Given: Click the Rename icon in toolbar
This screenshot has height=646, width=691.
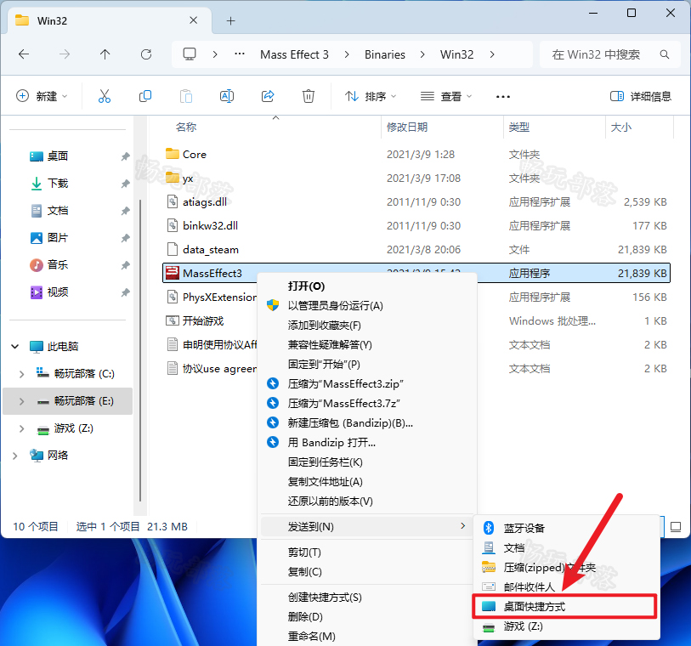Looking at the screenshot, I should 227,96.
